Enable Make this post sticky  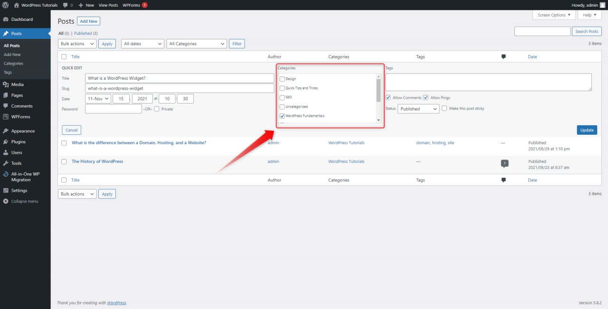click(x=444, y=108)
